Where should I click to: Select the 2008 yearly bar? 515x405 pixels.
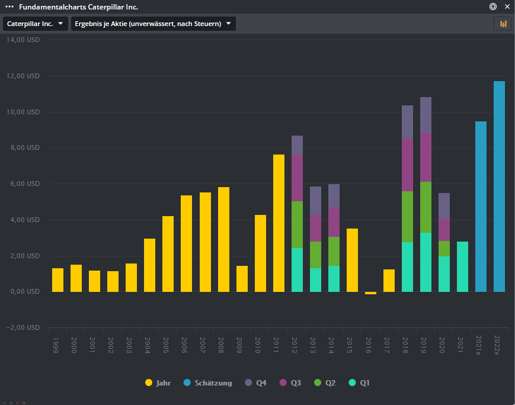click(223, 240)
